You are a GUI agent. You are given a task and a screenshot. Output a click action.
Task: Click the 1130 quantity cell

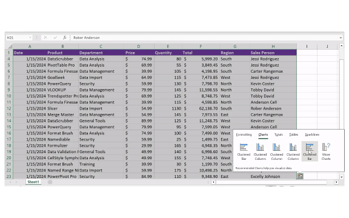tap(168, 108)
